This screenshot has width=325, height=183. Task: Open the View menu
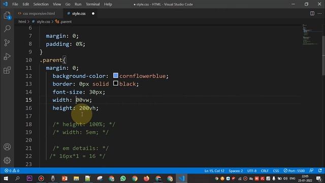coord(57,4)
